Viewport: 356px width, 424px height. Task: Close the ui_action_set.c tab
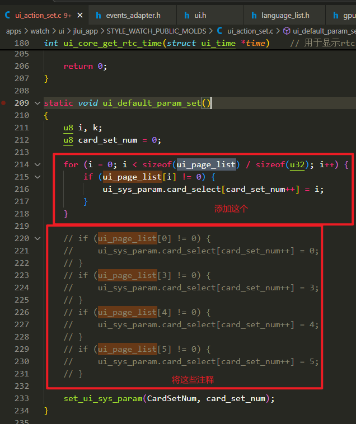pos(80,16)
